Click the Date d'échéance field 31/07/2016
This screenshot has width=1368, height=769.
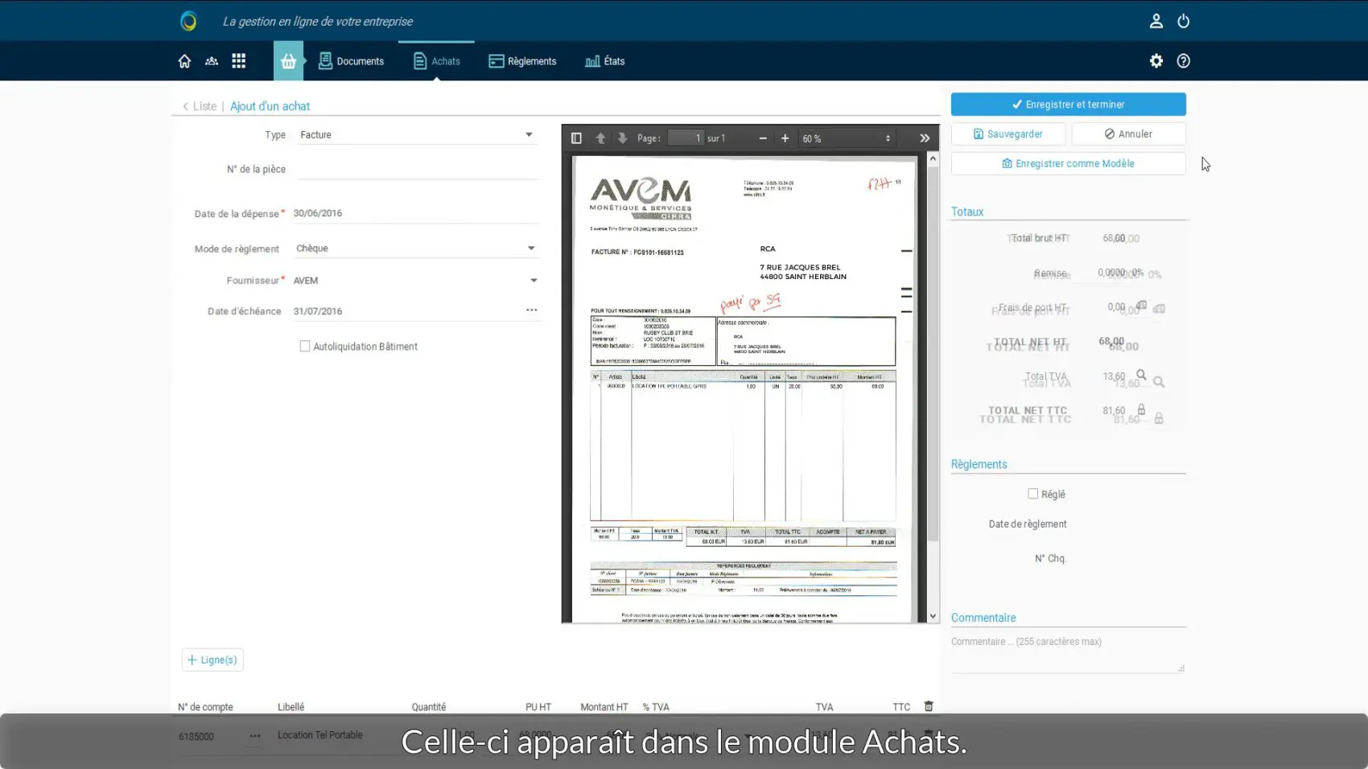(406, 311)
